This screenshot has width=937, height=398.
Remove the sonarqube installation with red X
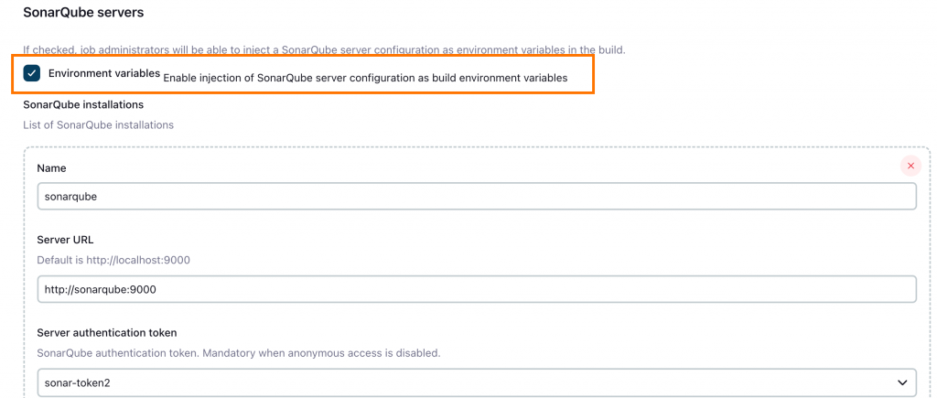[910, 166]
